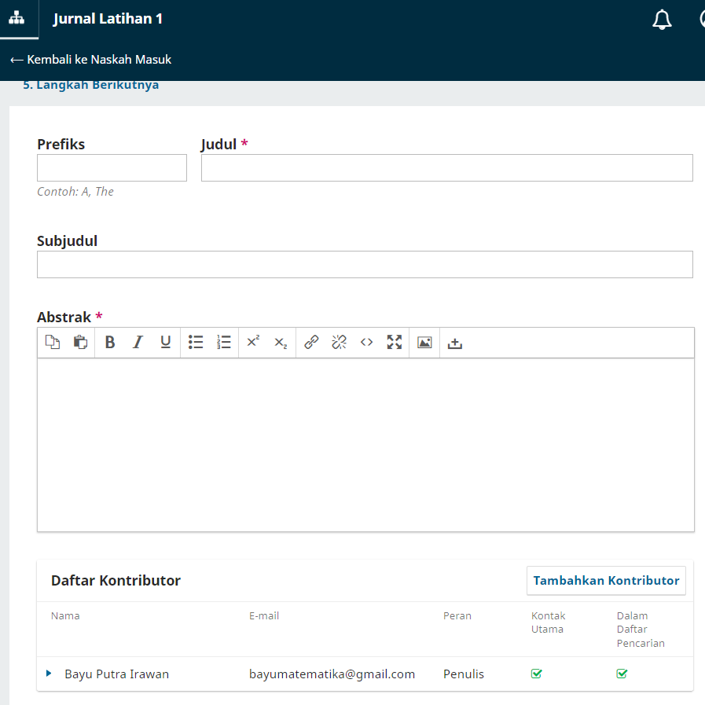The width and height of the screenshot is (705, 705).
Task: Click the Peran column header
Action: (457, 615)
